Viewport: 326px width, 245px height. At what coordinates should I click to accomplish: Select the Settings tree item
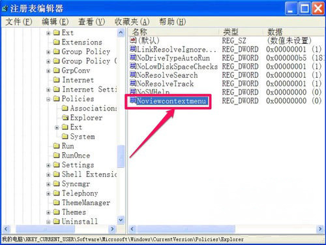tap(78, 165)
